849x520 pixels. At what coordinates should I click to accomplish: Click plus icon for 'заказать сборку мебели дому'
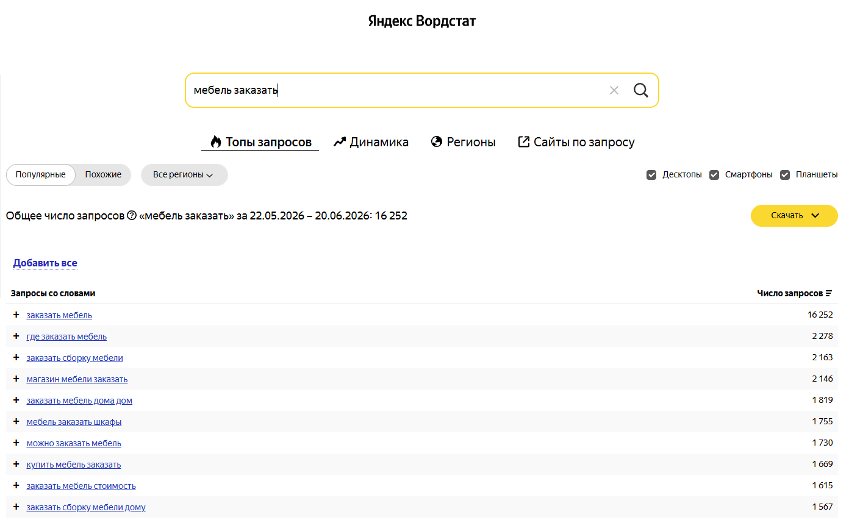[16, 507]
